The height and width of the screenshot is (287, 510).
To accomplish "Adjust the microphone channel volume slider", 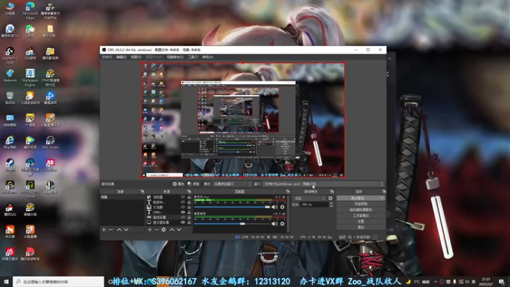I will coord(232,207).
